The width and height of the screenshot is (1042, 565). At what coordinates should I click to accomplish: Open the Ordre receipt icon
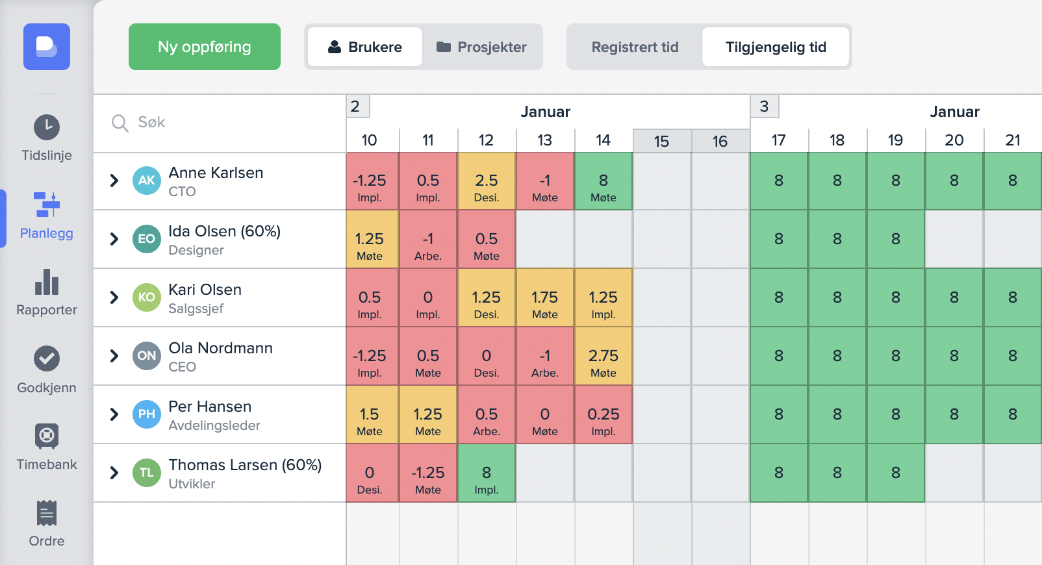tap(47, 513)
